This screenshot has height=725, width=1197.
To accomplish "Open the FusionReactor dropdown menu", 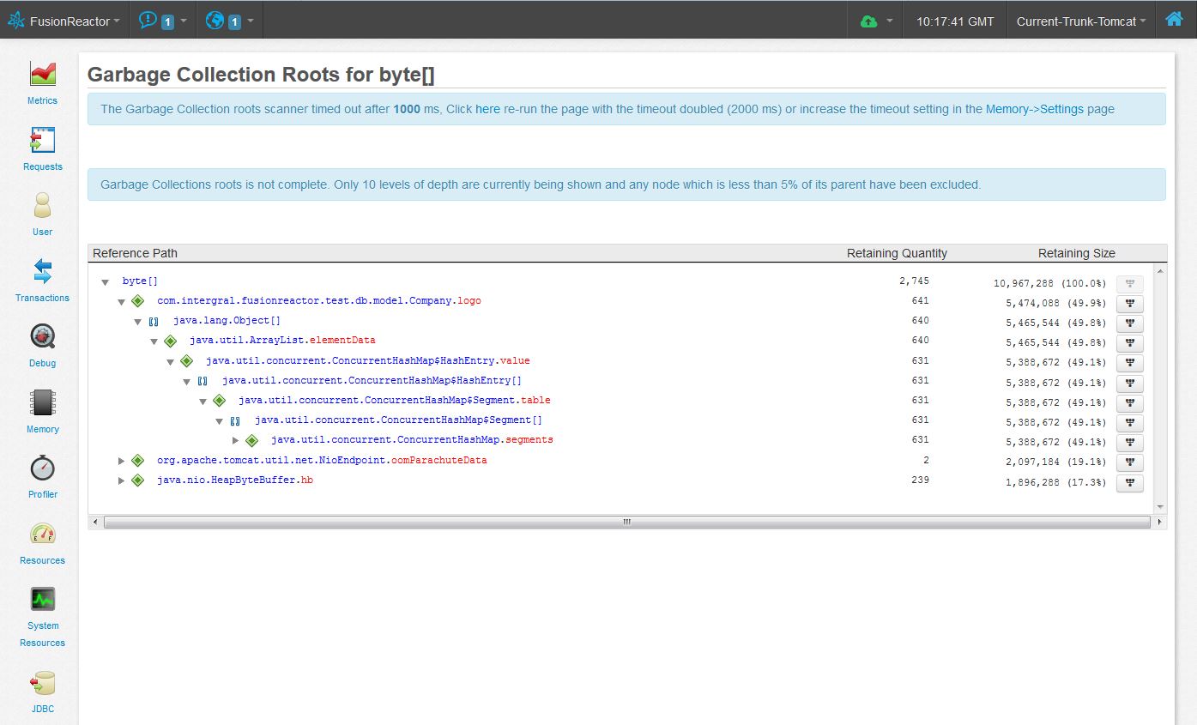I will (64, 21).
